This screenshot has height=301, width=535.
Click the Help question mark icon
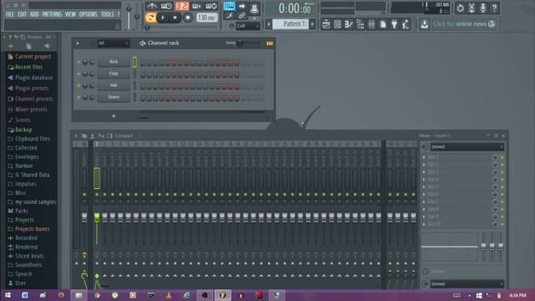coord(494,8)
